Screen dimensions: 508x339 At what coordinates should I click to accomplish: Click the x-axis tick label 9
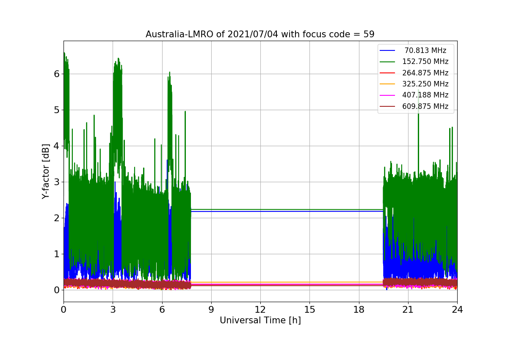[x=211, y=310]
